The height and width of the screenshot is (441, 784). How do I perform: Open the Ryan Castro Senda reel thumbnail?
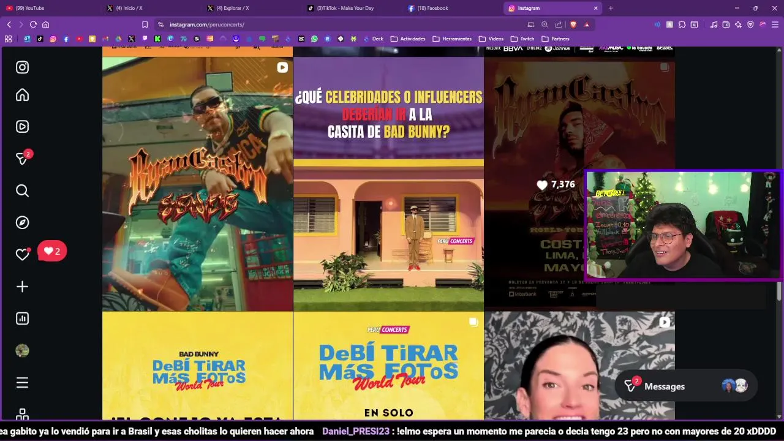197,184
